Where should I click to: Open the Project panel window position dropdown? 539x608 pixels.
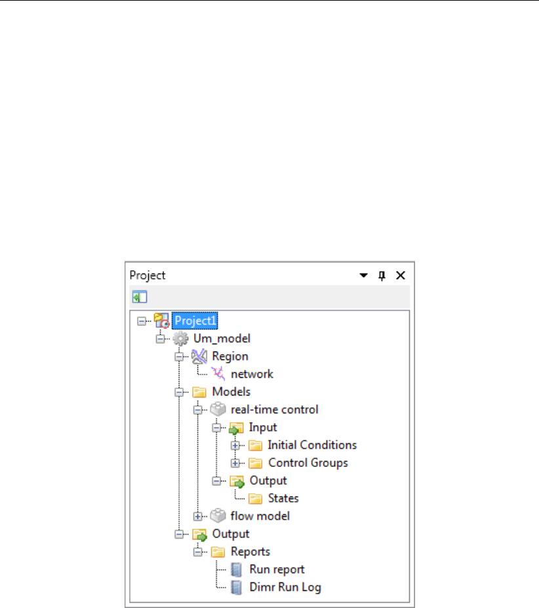click(363, 275)
